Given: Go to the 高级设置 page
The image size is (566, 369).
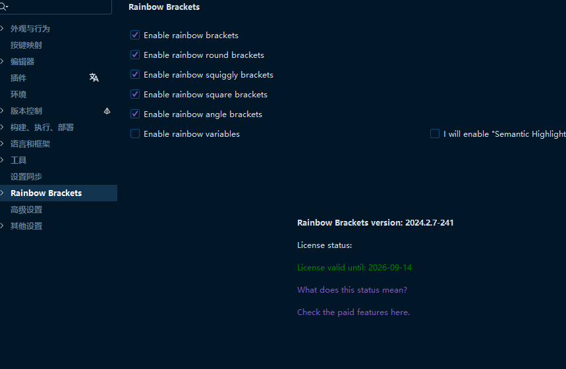Looking at the screenshot, I should pos(26,210).
